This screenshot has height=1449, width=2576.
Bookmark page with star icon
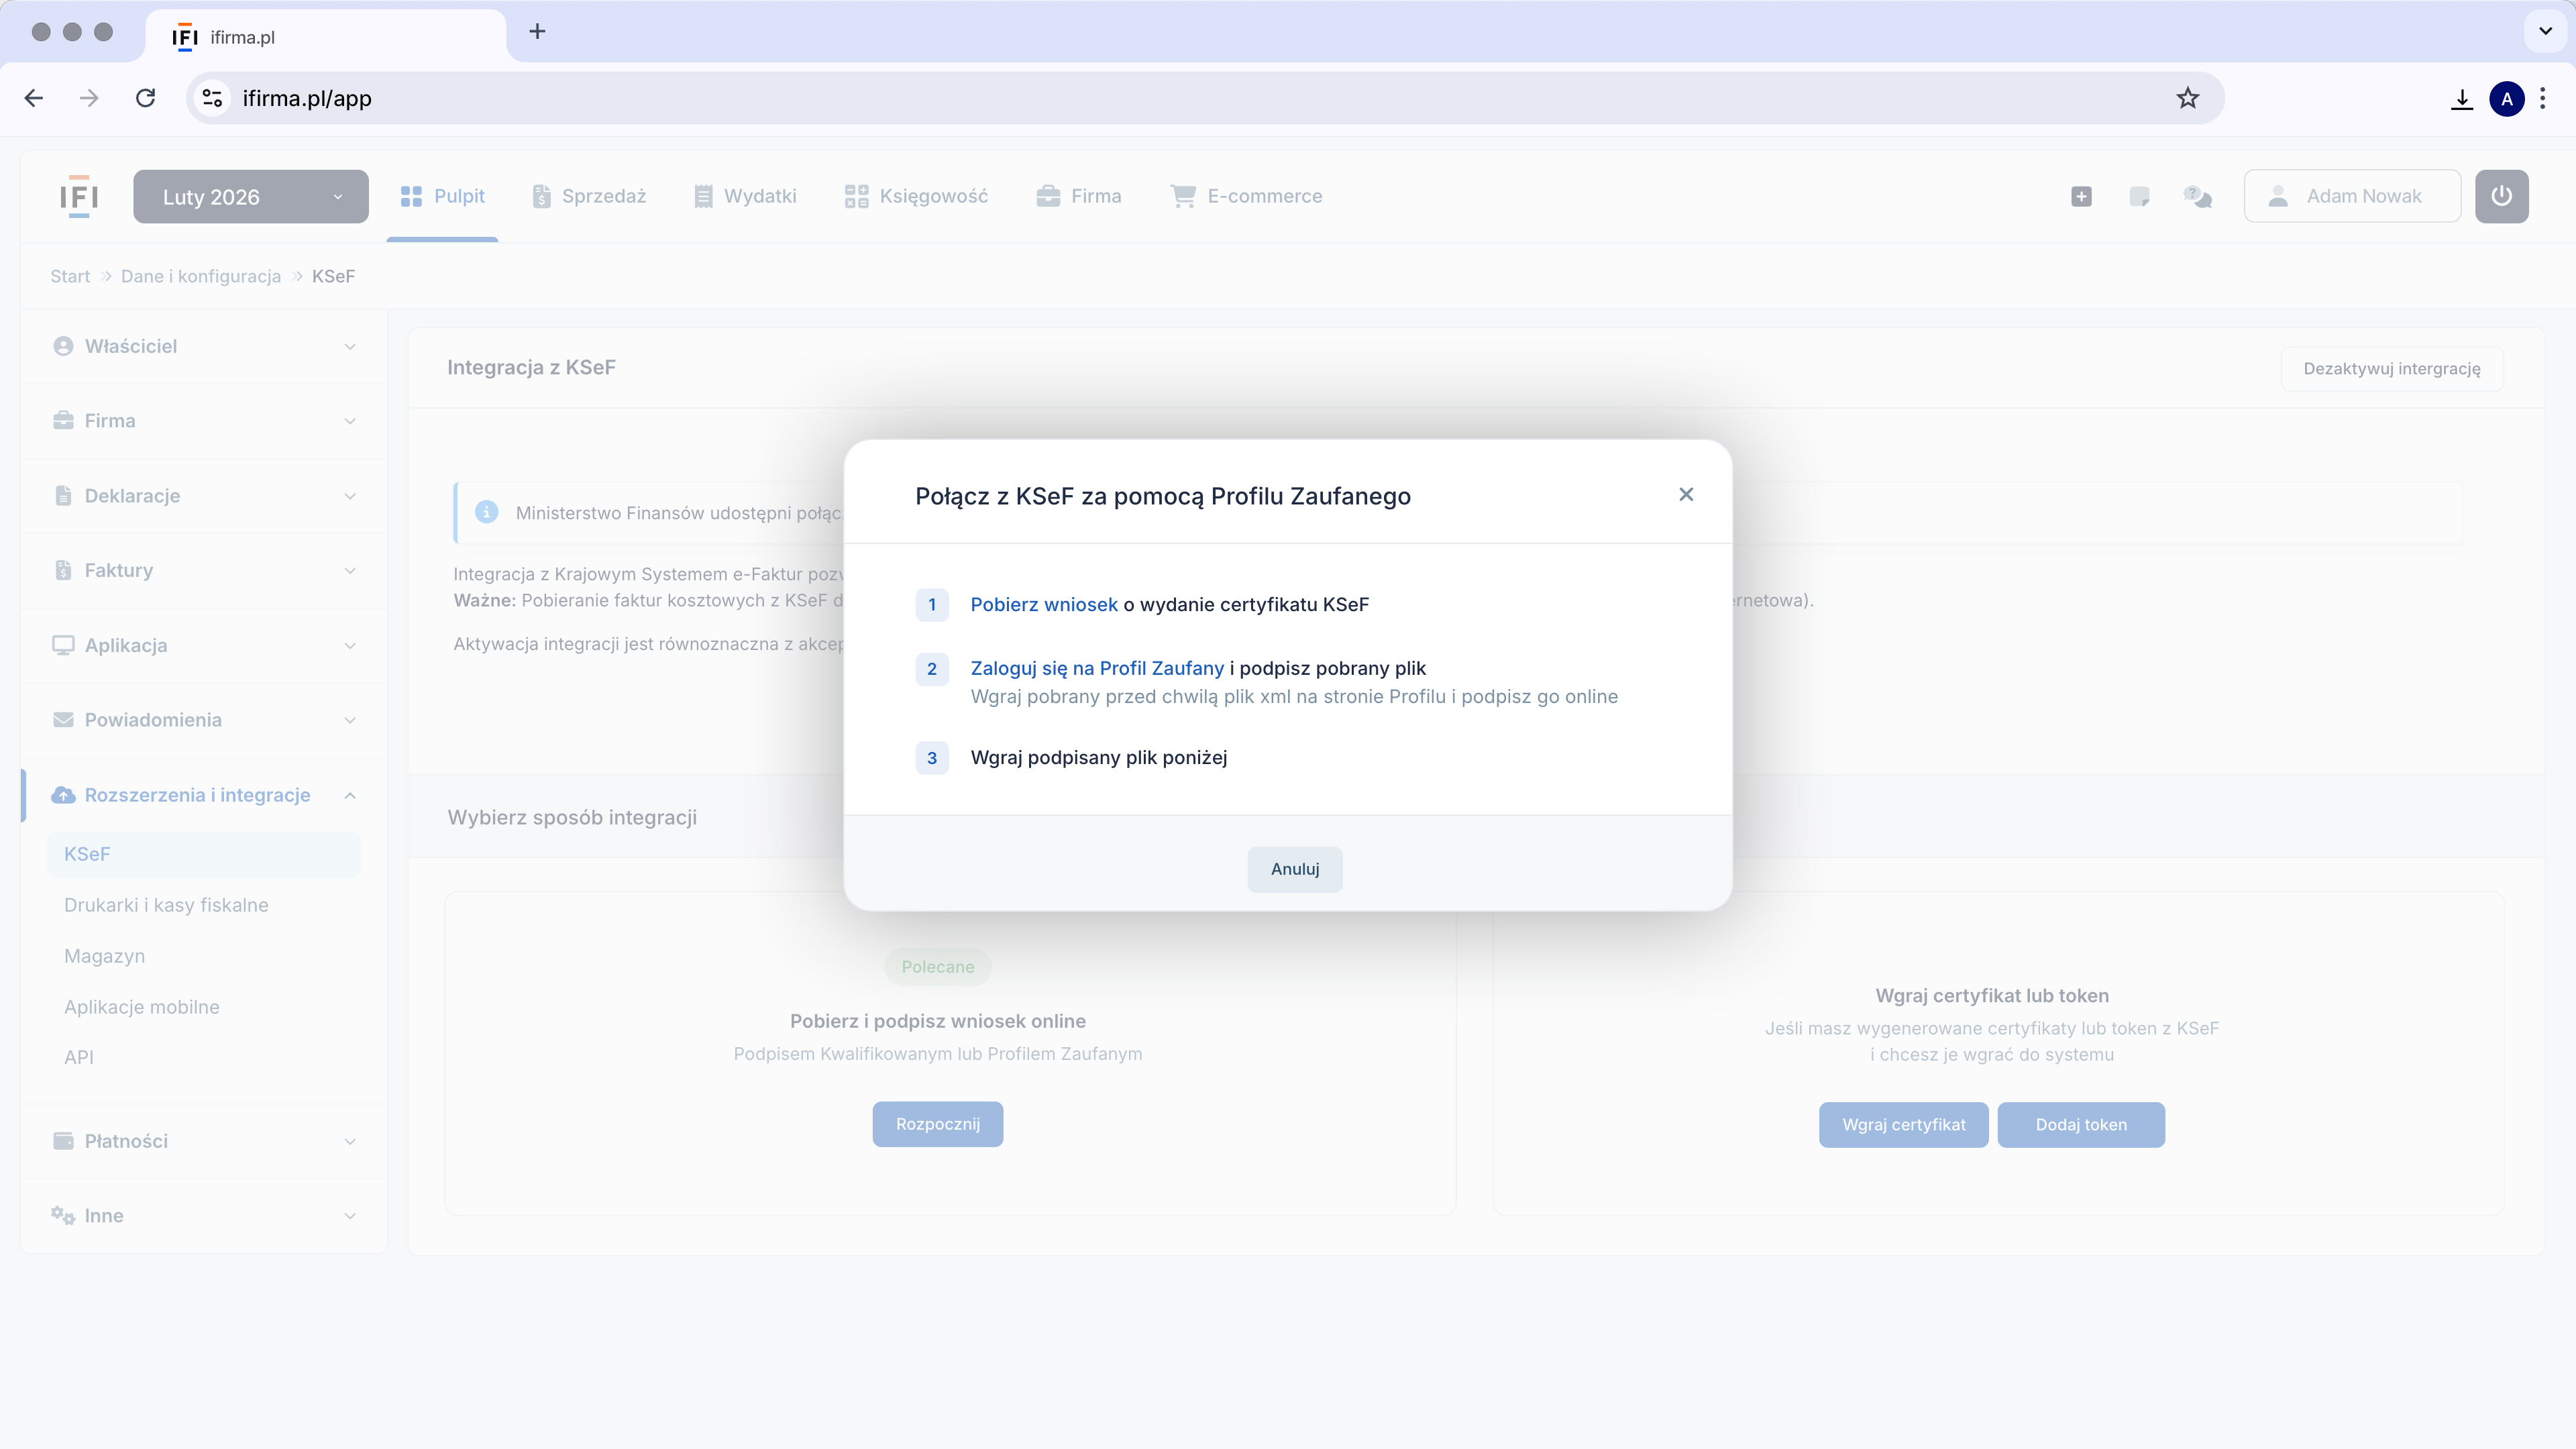tap(2188, 98)
